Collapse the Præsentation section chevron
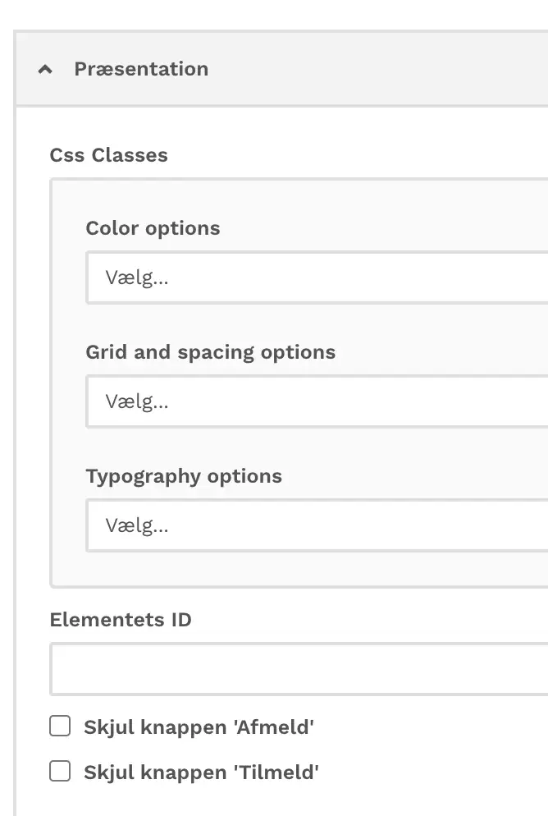Viewport: 548px width, 816px height. 46,70
